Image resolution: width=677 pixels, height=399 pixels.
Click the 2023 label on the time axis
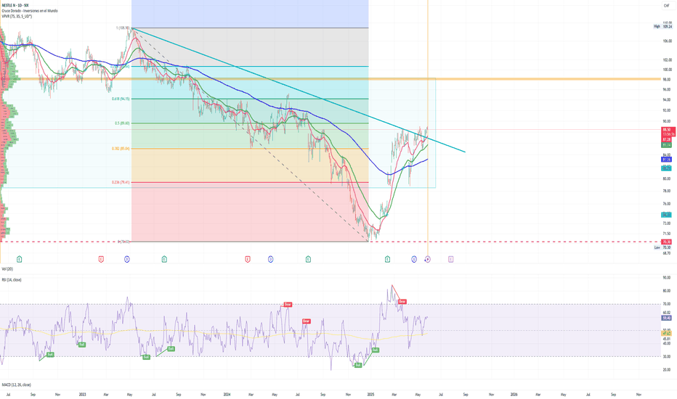83,394
